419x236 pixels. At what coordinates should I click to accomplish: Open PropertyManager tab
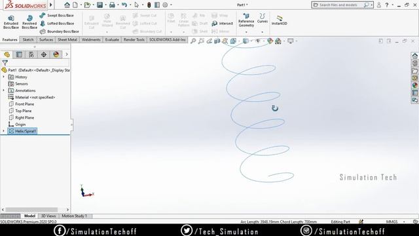tap(19, 54)
